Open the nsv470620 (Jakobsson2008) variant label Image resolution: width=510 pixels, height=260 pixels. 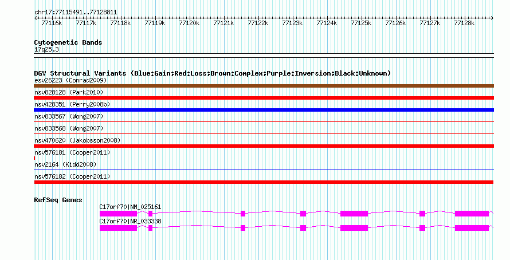click(77, 140)
